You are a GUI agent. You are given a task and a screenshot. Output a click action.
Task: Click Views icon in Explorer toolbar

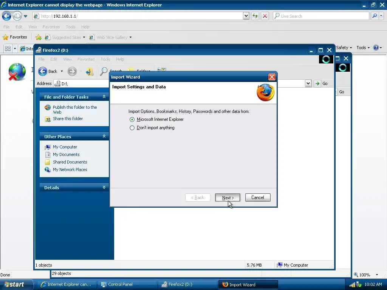[162, 69]
